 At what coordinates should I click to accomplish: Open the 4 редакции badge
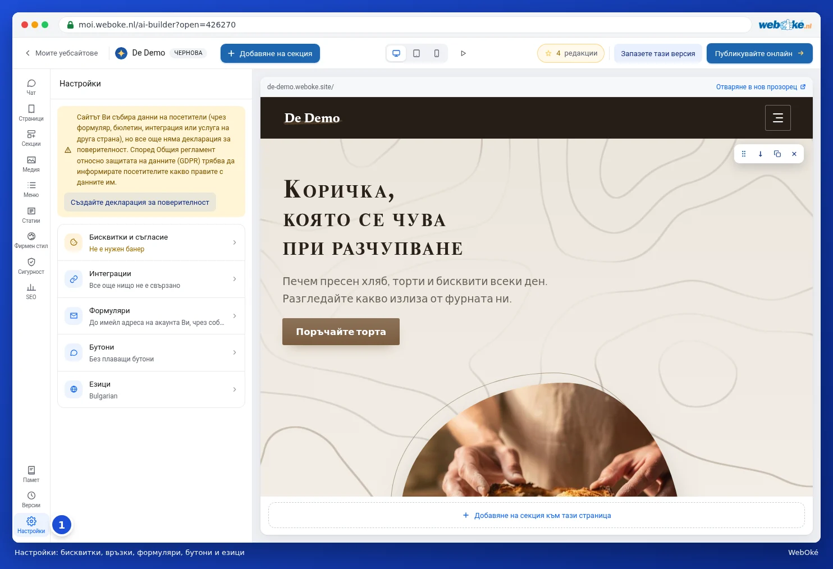pyautogui.click(x=571, y=53)
